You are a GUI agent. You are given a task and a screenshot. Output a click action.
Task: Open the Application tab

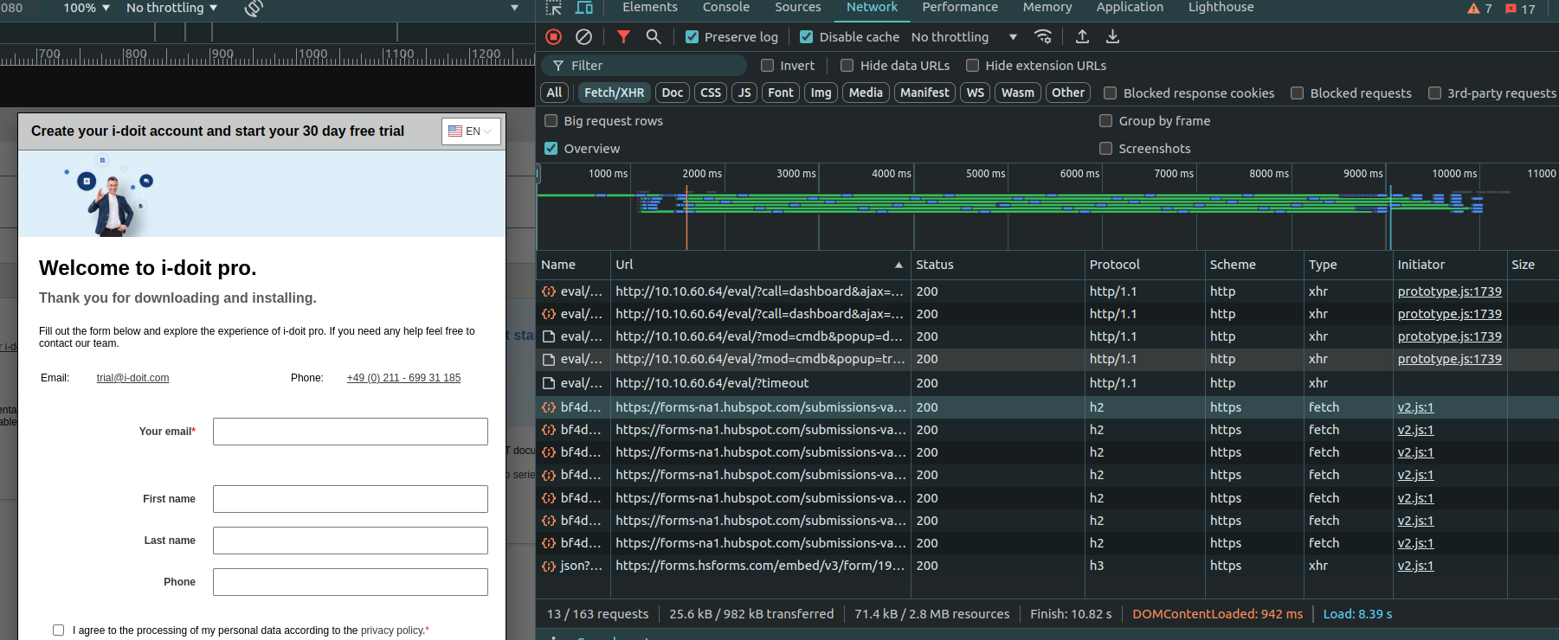(x=1130, y=8)
